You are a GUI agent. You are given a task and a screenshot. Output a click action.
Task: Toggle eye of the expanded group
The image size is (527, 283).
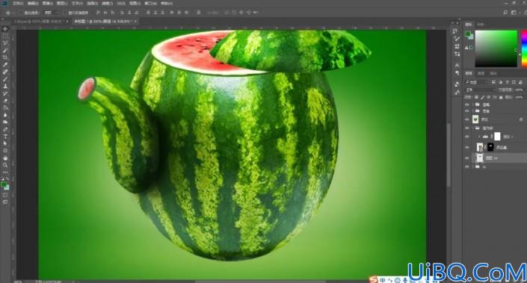(x=467, y=128)
